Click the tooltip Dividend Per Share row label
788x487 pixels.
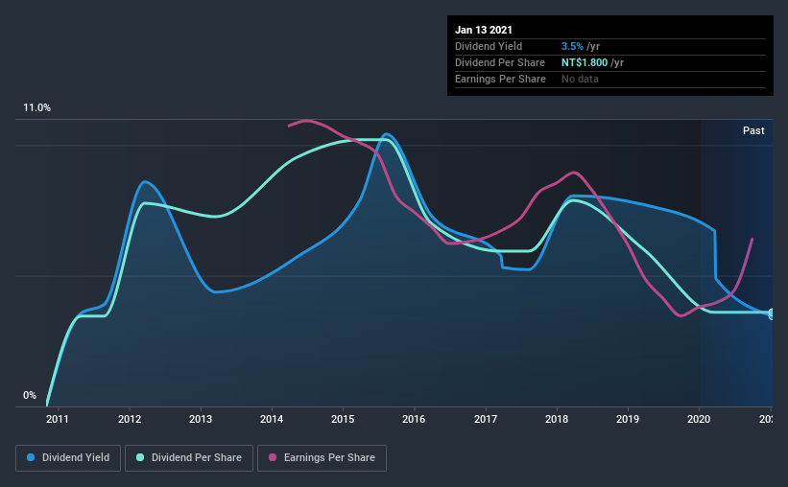tap(499, 62)
